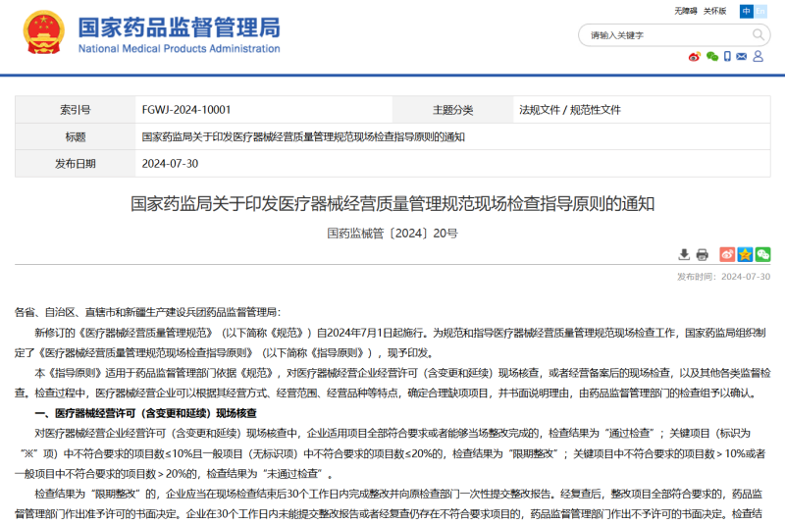Click section heading 一、医疗器械经营许可现场核查

(x=145, y=413)
